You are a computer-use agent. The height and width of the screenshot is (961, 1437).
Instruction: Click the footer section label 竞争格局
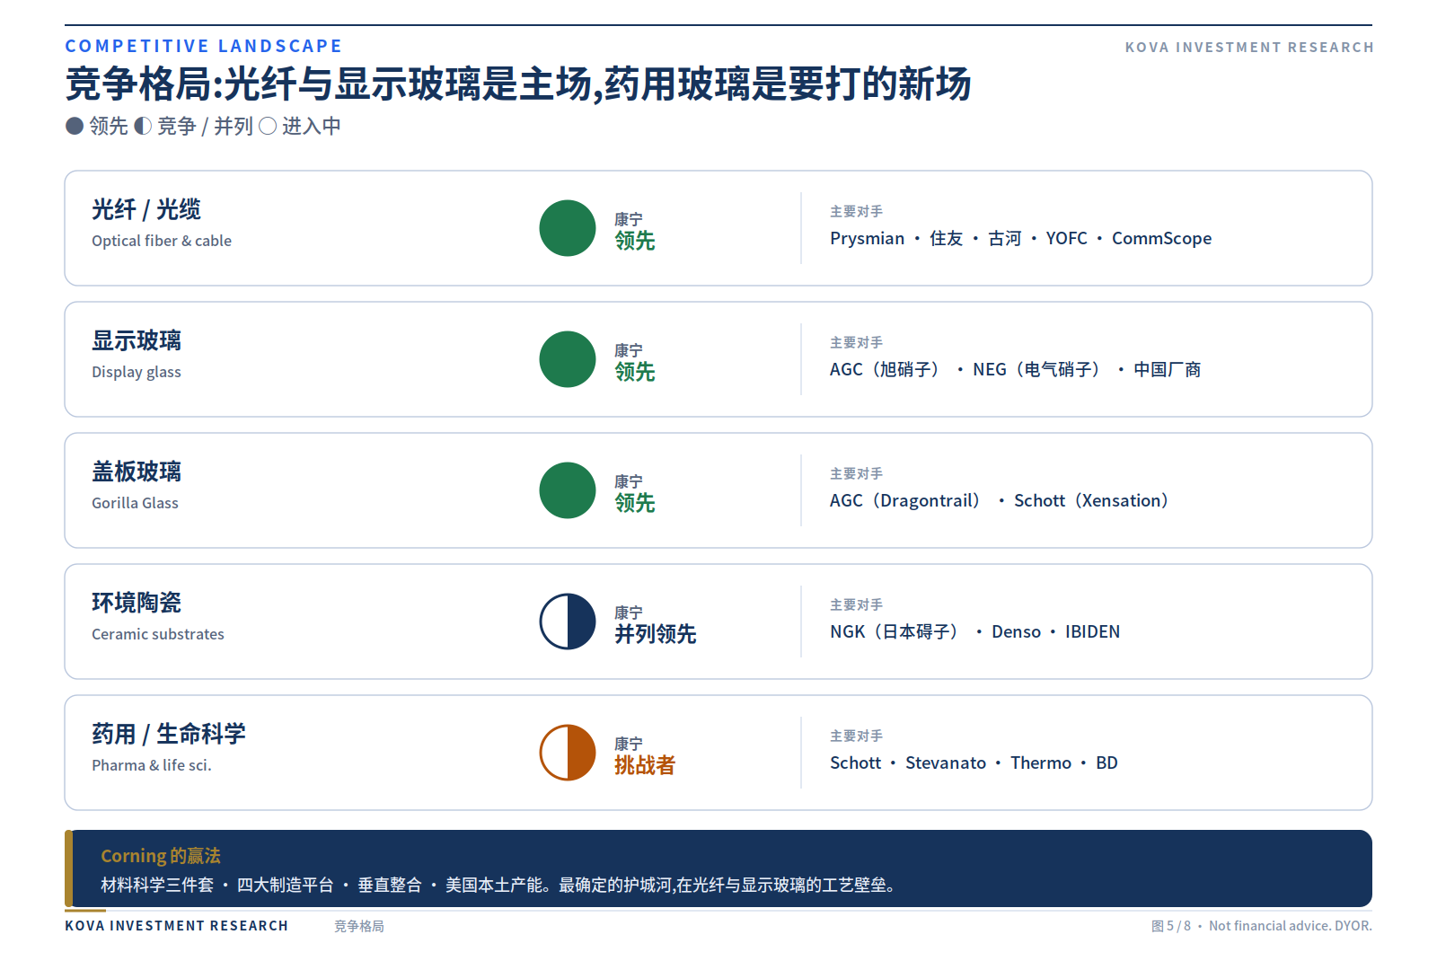359,926
